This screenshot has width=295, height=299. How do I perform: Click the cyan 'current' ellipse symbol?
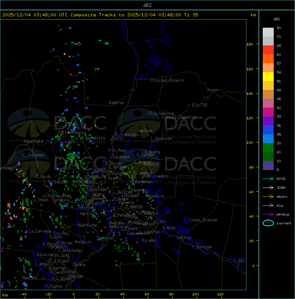268,223
